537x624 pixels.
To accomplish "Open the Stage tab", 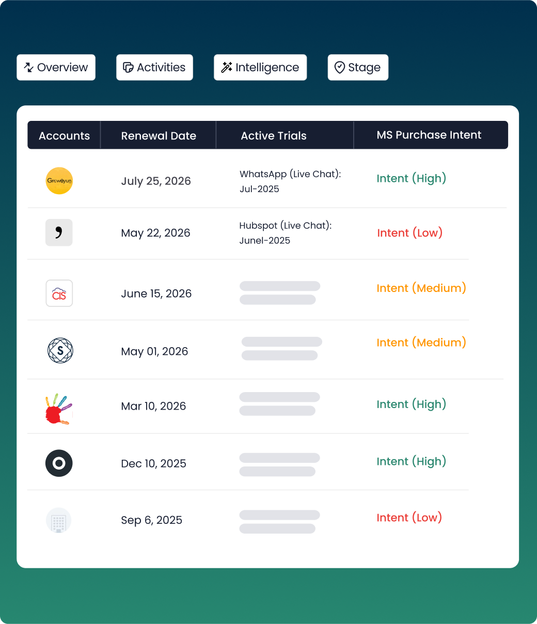I will point(358,67).
